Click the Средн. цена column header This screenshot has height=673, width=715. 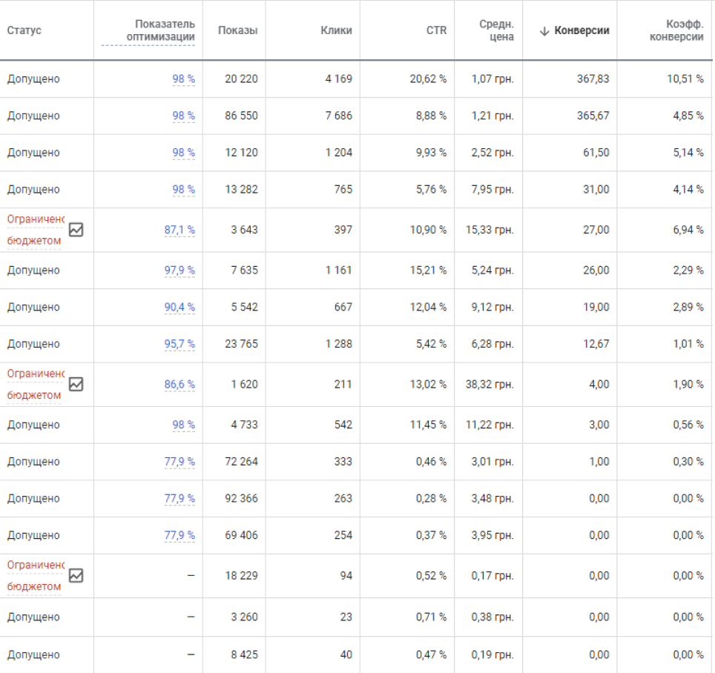tap(496, 30)
